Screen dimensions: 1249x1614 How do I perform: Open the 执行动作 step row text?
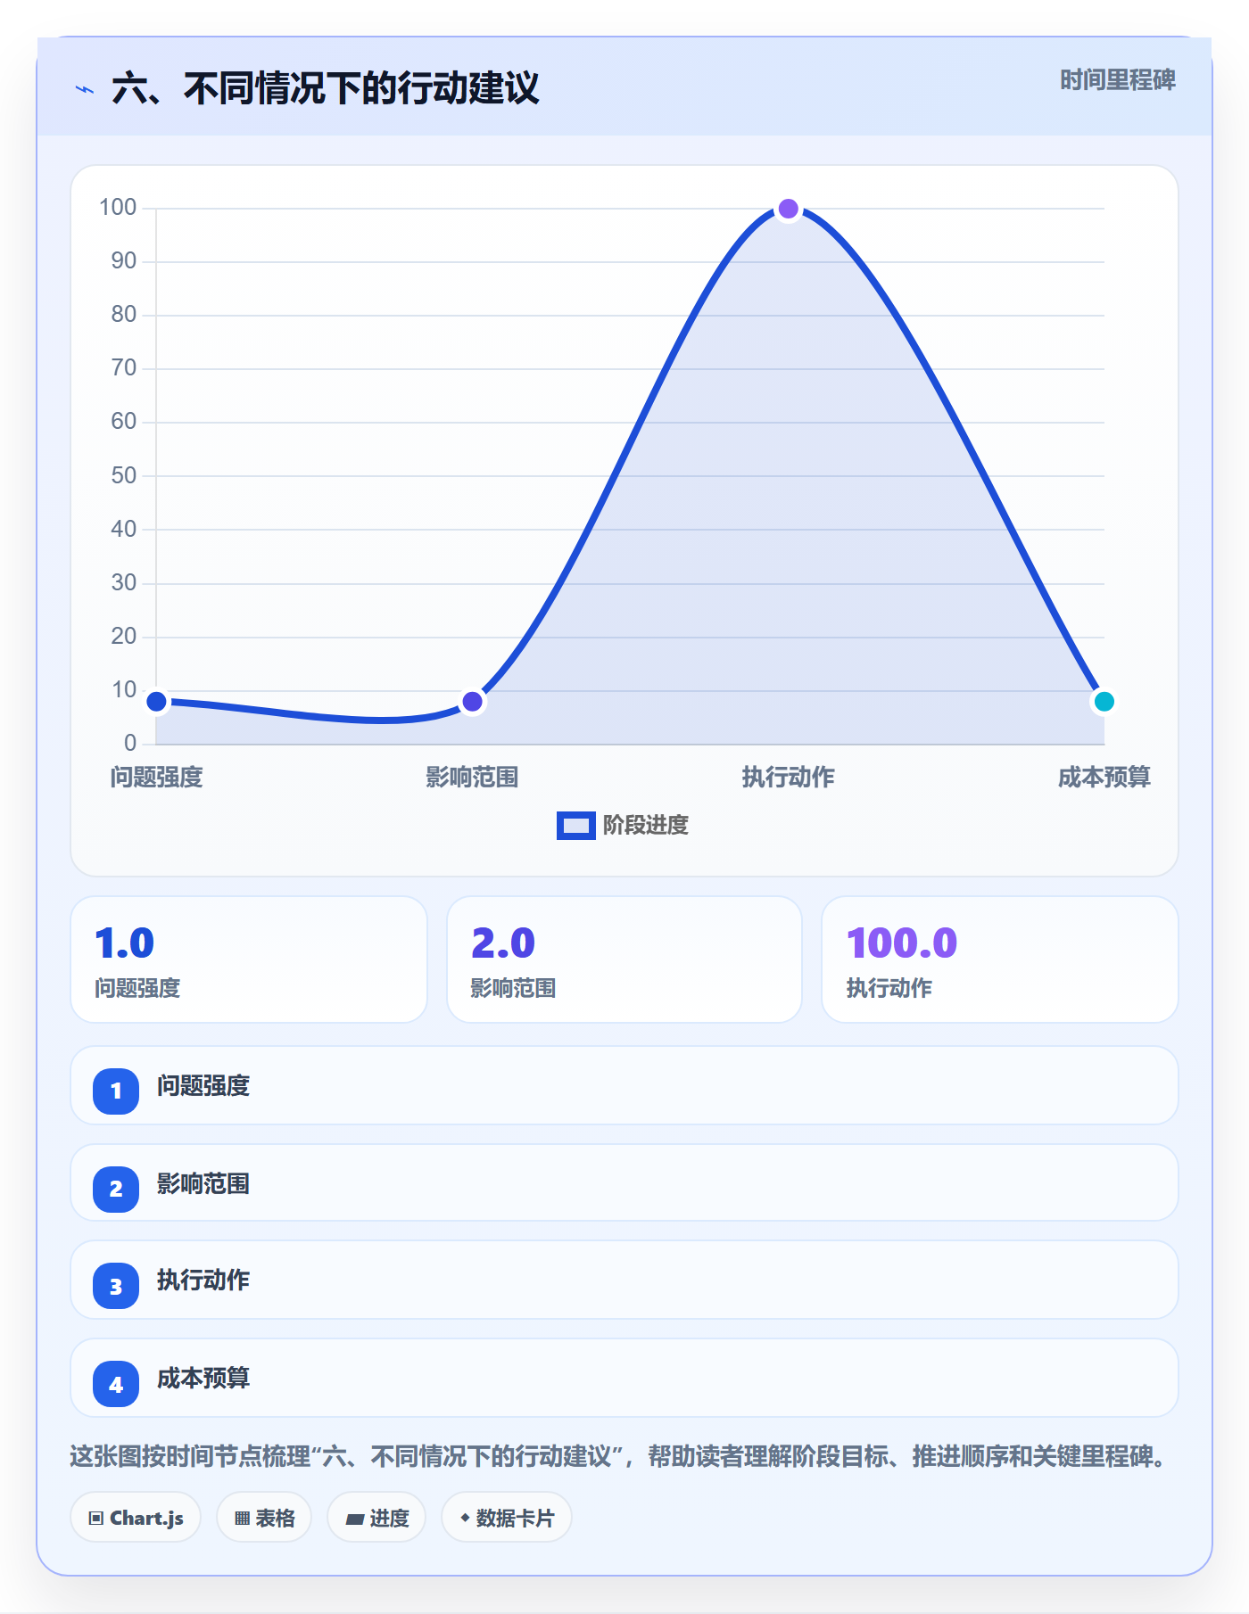point(203,1280)
